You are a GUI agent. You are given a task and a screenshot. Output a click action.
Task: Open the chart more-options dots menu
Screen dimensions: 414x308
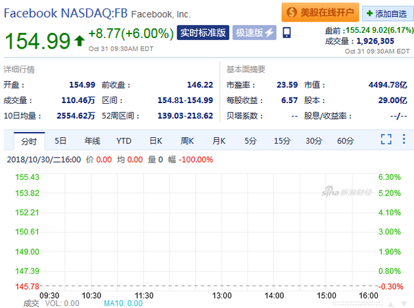tap(403, 139)
